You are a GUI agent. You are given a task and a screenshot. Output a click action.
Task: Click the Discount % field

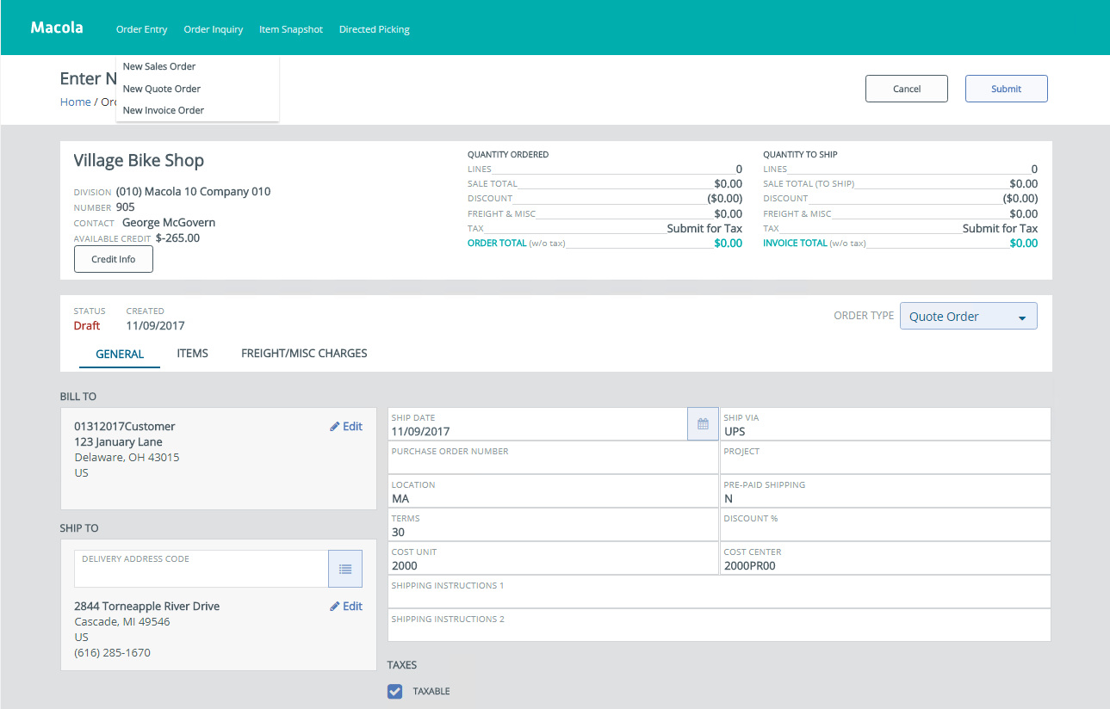885,525
